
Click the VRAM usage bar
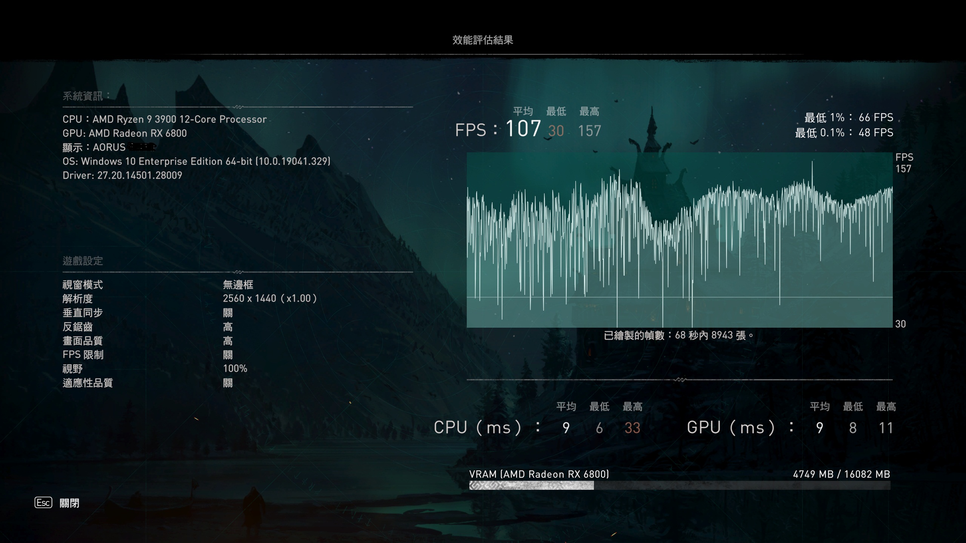(x=680, y=485)
